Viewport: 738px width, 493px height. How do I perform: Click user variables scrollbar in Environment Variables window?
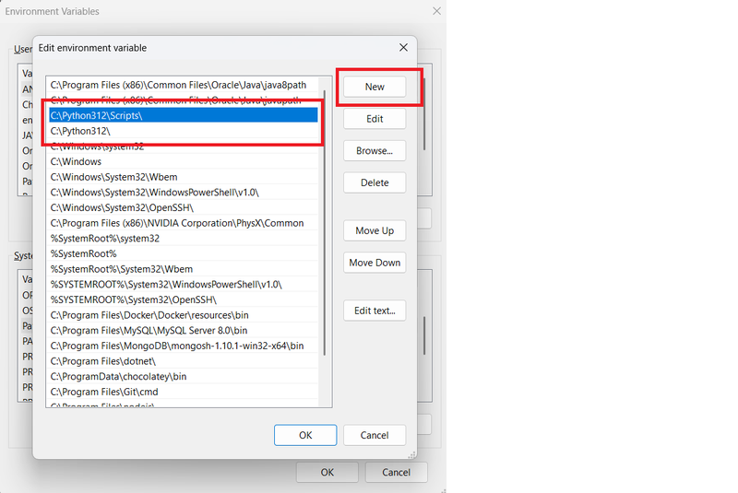424,113
